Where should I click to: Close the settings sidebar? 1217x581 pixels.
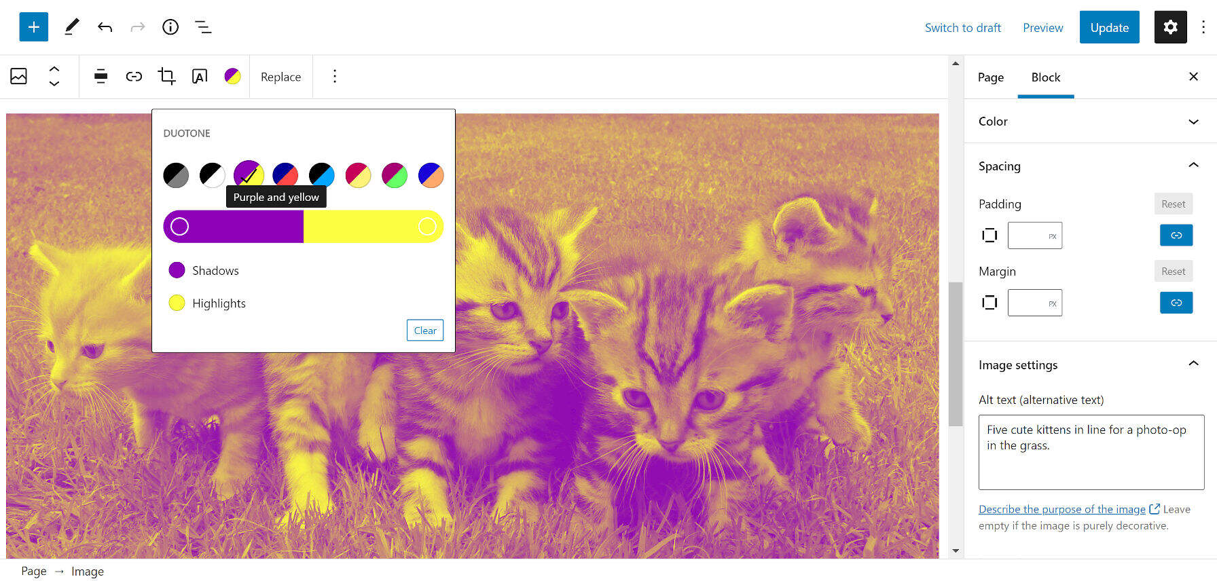(1193, 77)
